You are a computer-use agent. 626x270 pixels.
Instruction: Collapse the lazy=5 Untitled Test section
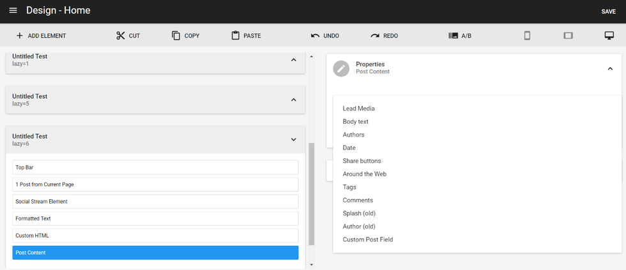click(293, 100)
